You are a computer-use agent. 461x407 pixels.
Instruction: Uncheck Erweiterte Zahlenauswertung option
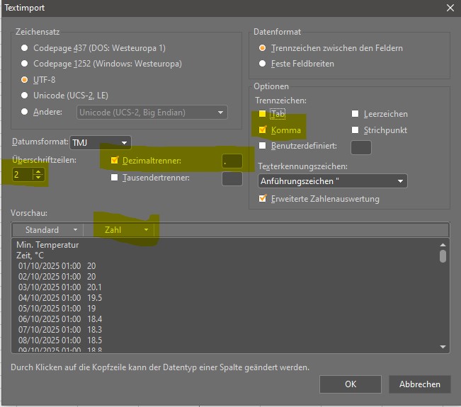point(263,199)
